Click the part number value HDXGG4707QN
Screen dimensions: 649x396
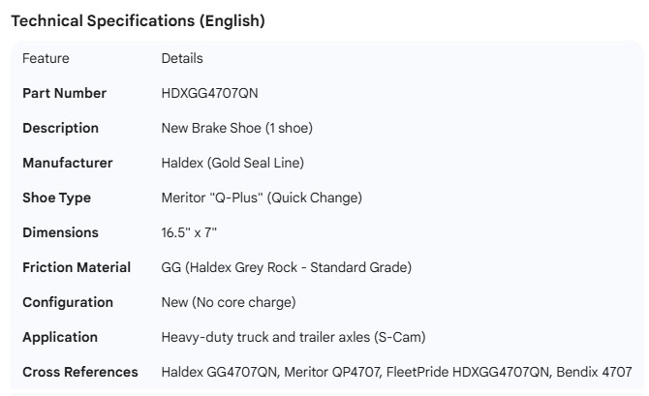point(209,93)
